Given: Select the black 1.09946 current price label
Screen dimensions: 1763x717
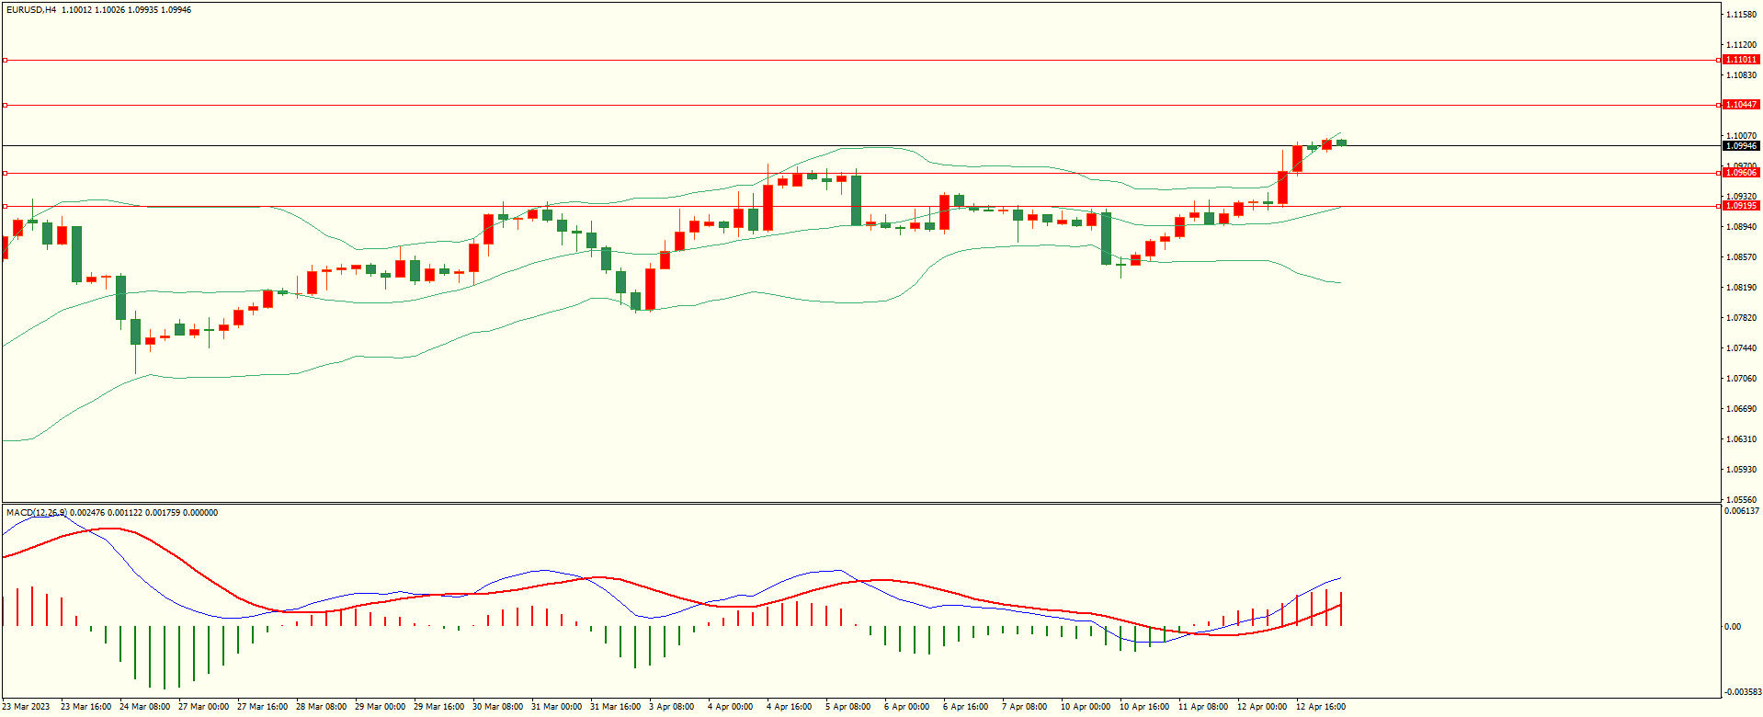Looking at the screenshot, I should click(1740, 146).
